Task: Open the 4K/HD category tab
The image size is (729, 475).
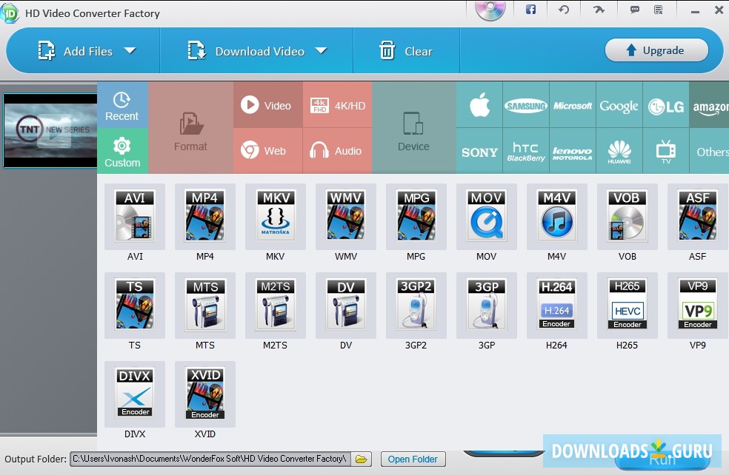Action: [x=337, y=104]
